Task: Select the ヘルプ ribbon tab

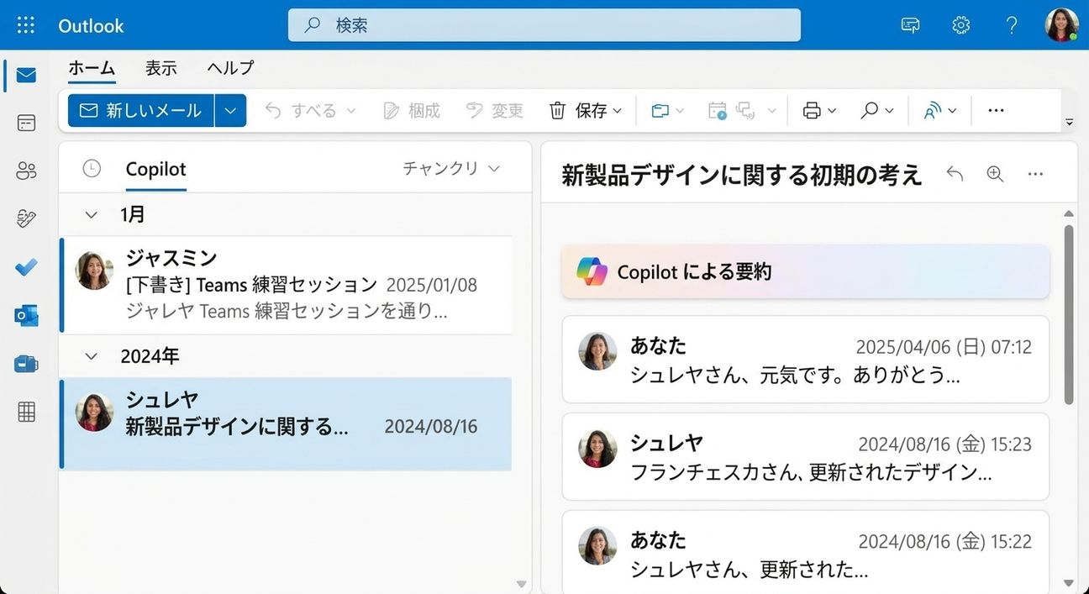Action: pos(230,68)
